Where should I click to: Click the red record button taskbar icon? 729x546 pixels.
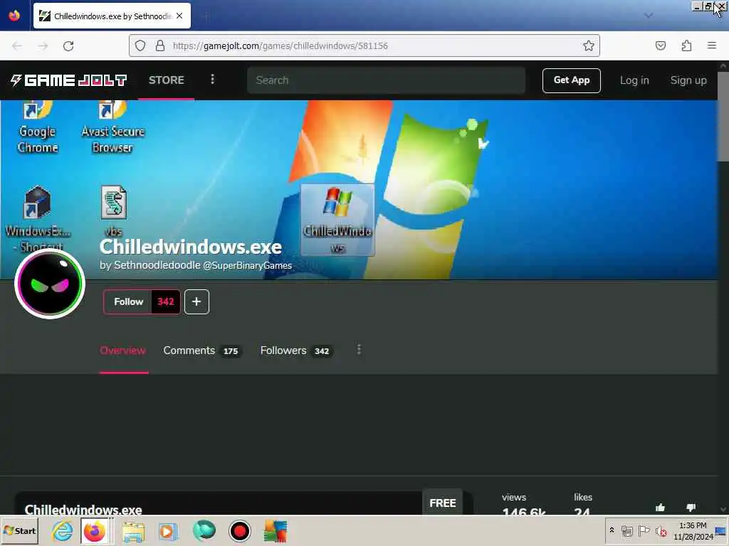click(x=239, y=530)
